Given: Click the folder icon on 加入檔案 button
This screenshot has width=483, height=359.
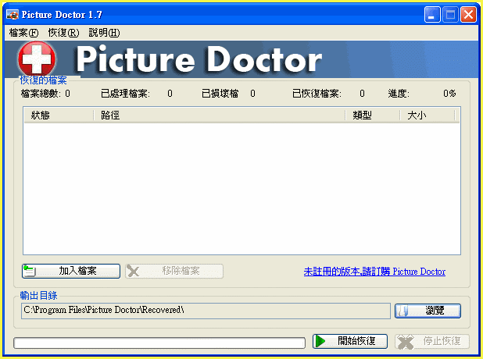Looking at the screenshot, I should [x=30, y=271].
